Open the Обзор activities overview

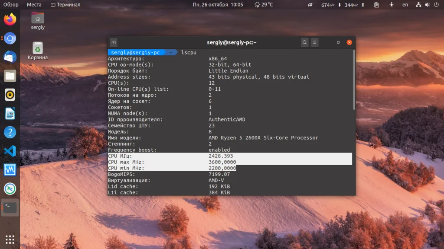pos(11,5)
